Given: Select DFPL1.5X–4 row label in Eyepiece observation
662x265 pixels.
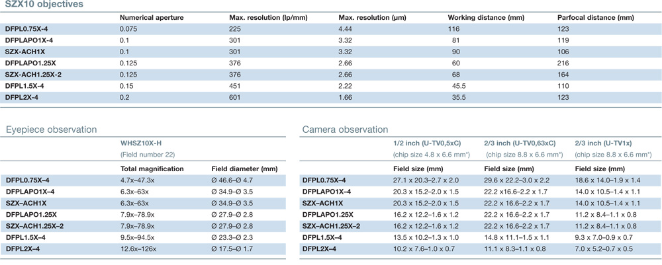Looking at the screenshot, I should (x=25, y=238).
